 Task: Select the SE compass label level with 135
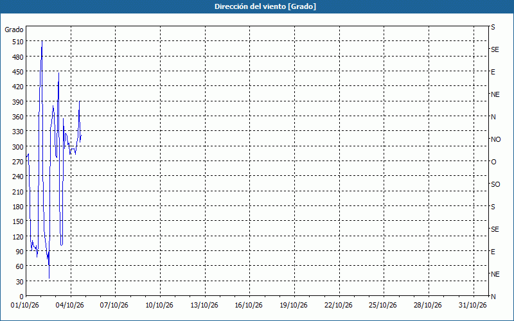coord(495,229)
